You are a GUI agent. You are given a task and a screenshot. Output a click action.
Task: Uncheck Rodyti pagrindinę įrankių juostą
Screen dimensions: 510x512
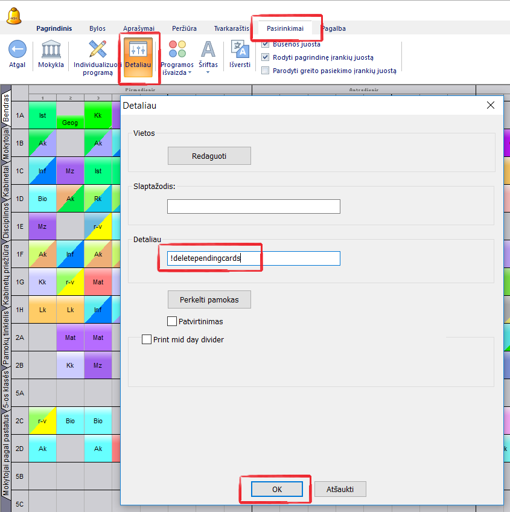coord(266,57)
